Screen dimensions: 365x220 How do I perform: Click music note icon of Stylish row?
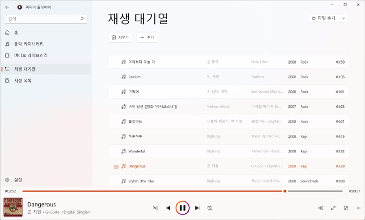click(124, 181)
